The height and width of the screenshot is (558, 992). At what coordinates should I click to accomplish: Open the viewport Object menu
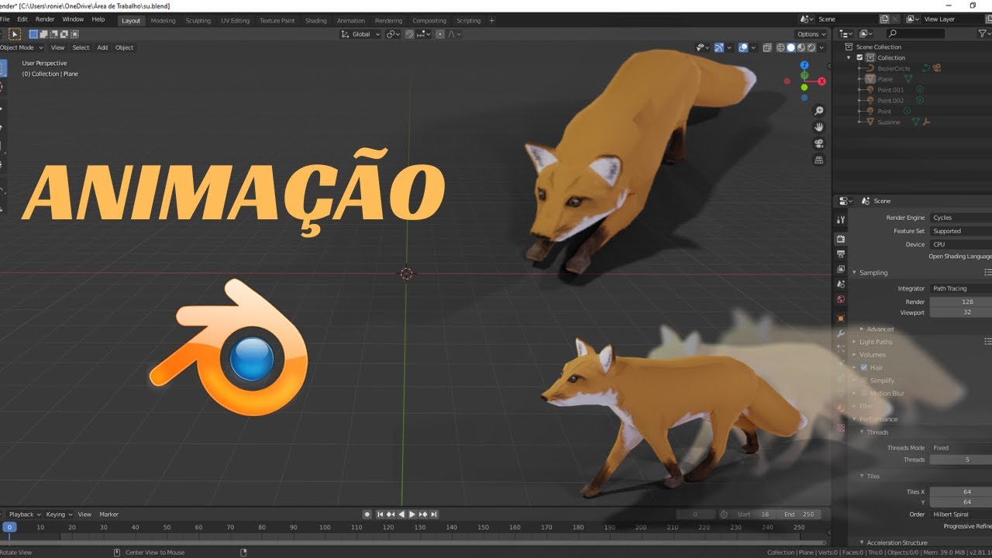pos(124,47)
